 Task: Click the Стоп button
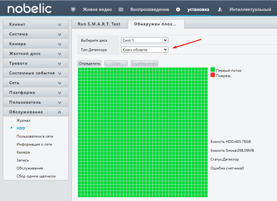pyautogui.click(x=116, y=63)
